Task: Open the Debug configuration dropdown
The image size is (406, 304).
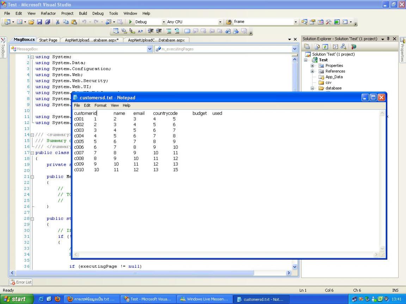Action: [x=164, y=22]
